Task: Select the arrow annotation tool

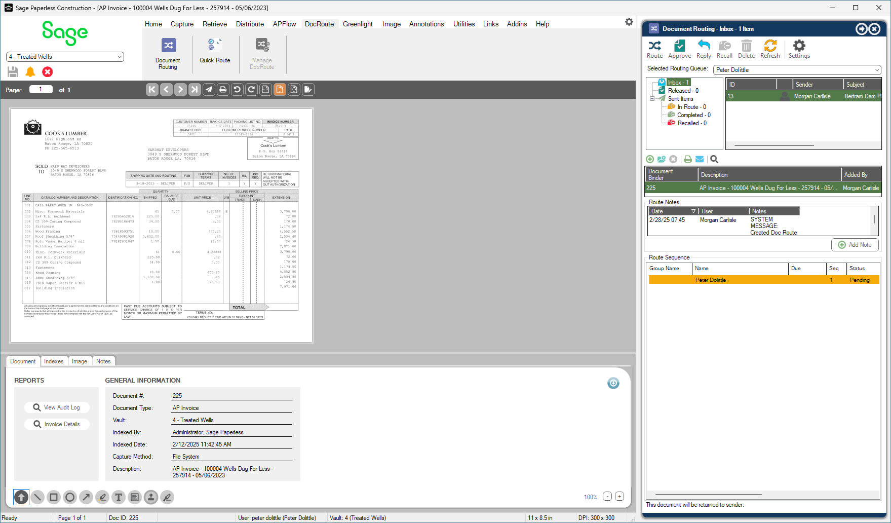Action: click(86, 497)
